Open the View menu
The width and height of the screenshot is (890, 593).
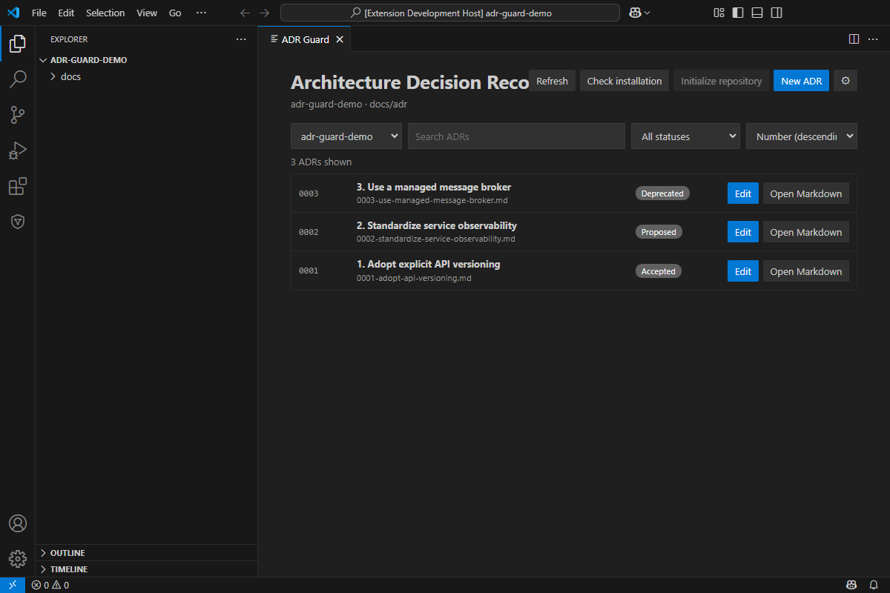click(147, 13)
